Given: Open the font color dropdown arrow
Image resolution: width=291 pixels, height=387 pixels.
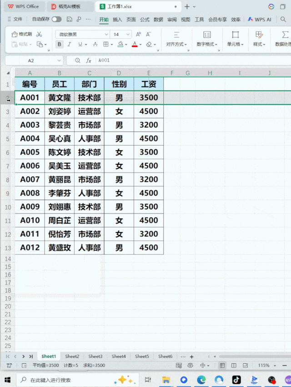Looking at the screenshot, I should pyautogui.click(x=140, y=45).
